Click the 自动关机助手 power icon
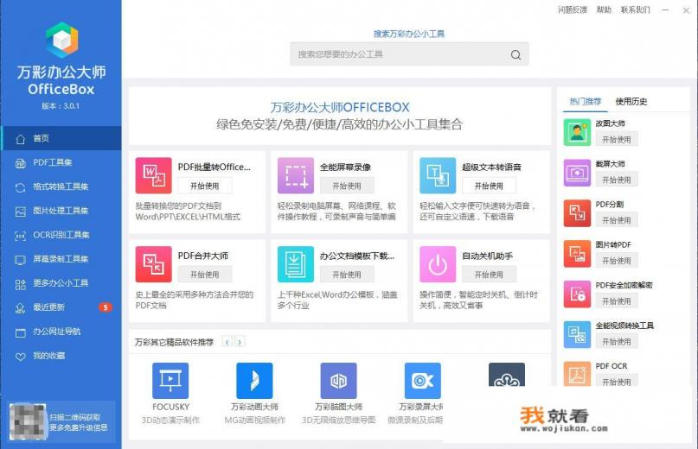Screen dimensions: 698x449 click(x=438, y=264)
